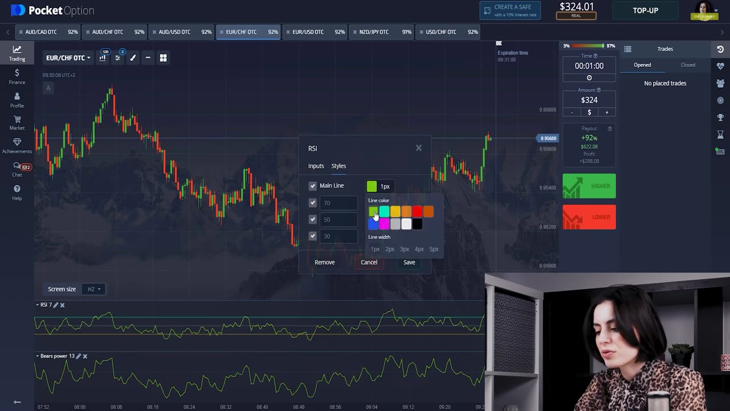
Task: Open the heartbeat signals icon in right rail
Action: coord(720,66)
